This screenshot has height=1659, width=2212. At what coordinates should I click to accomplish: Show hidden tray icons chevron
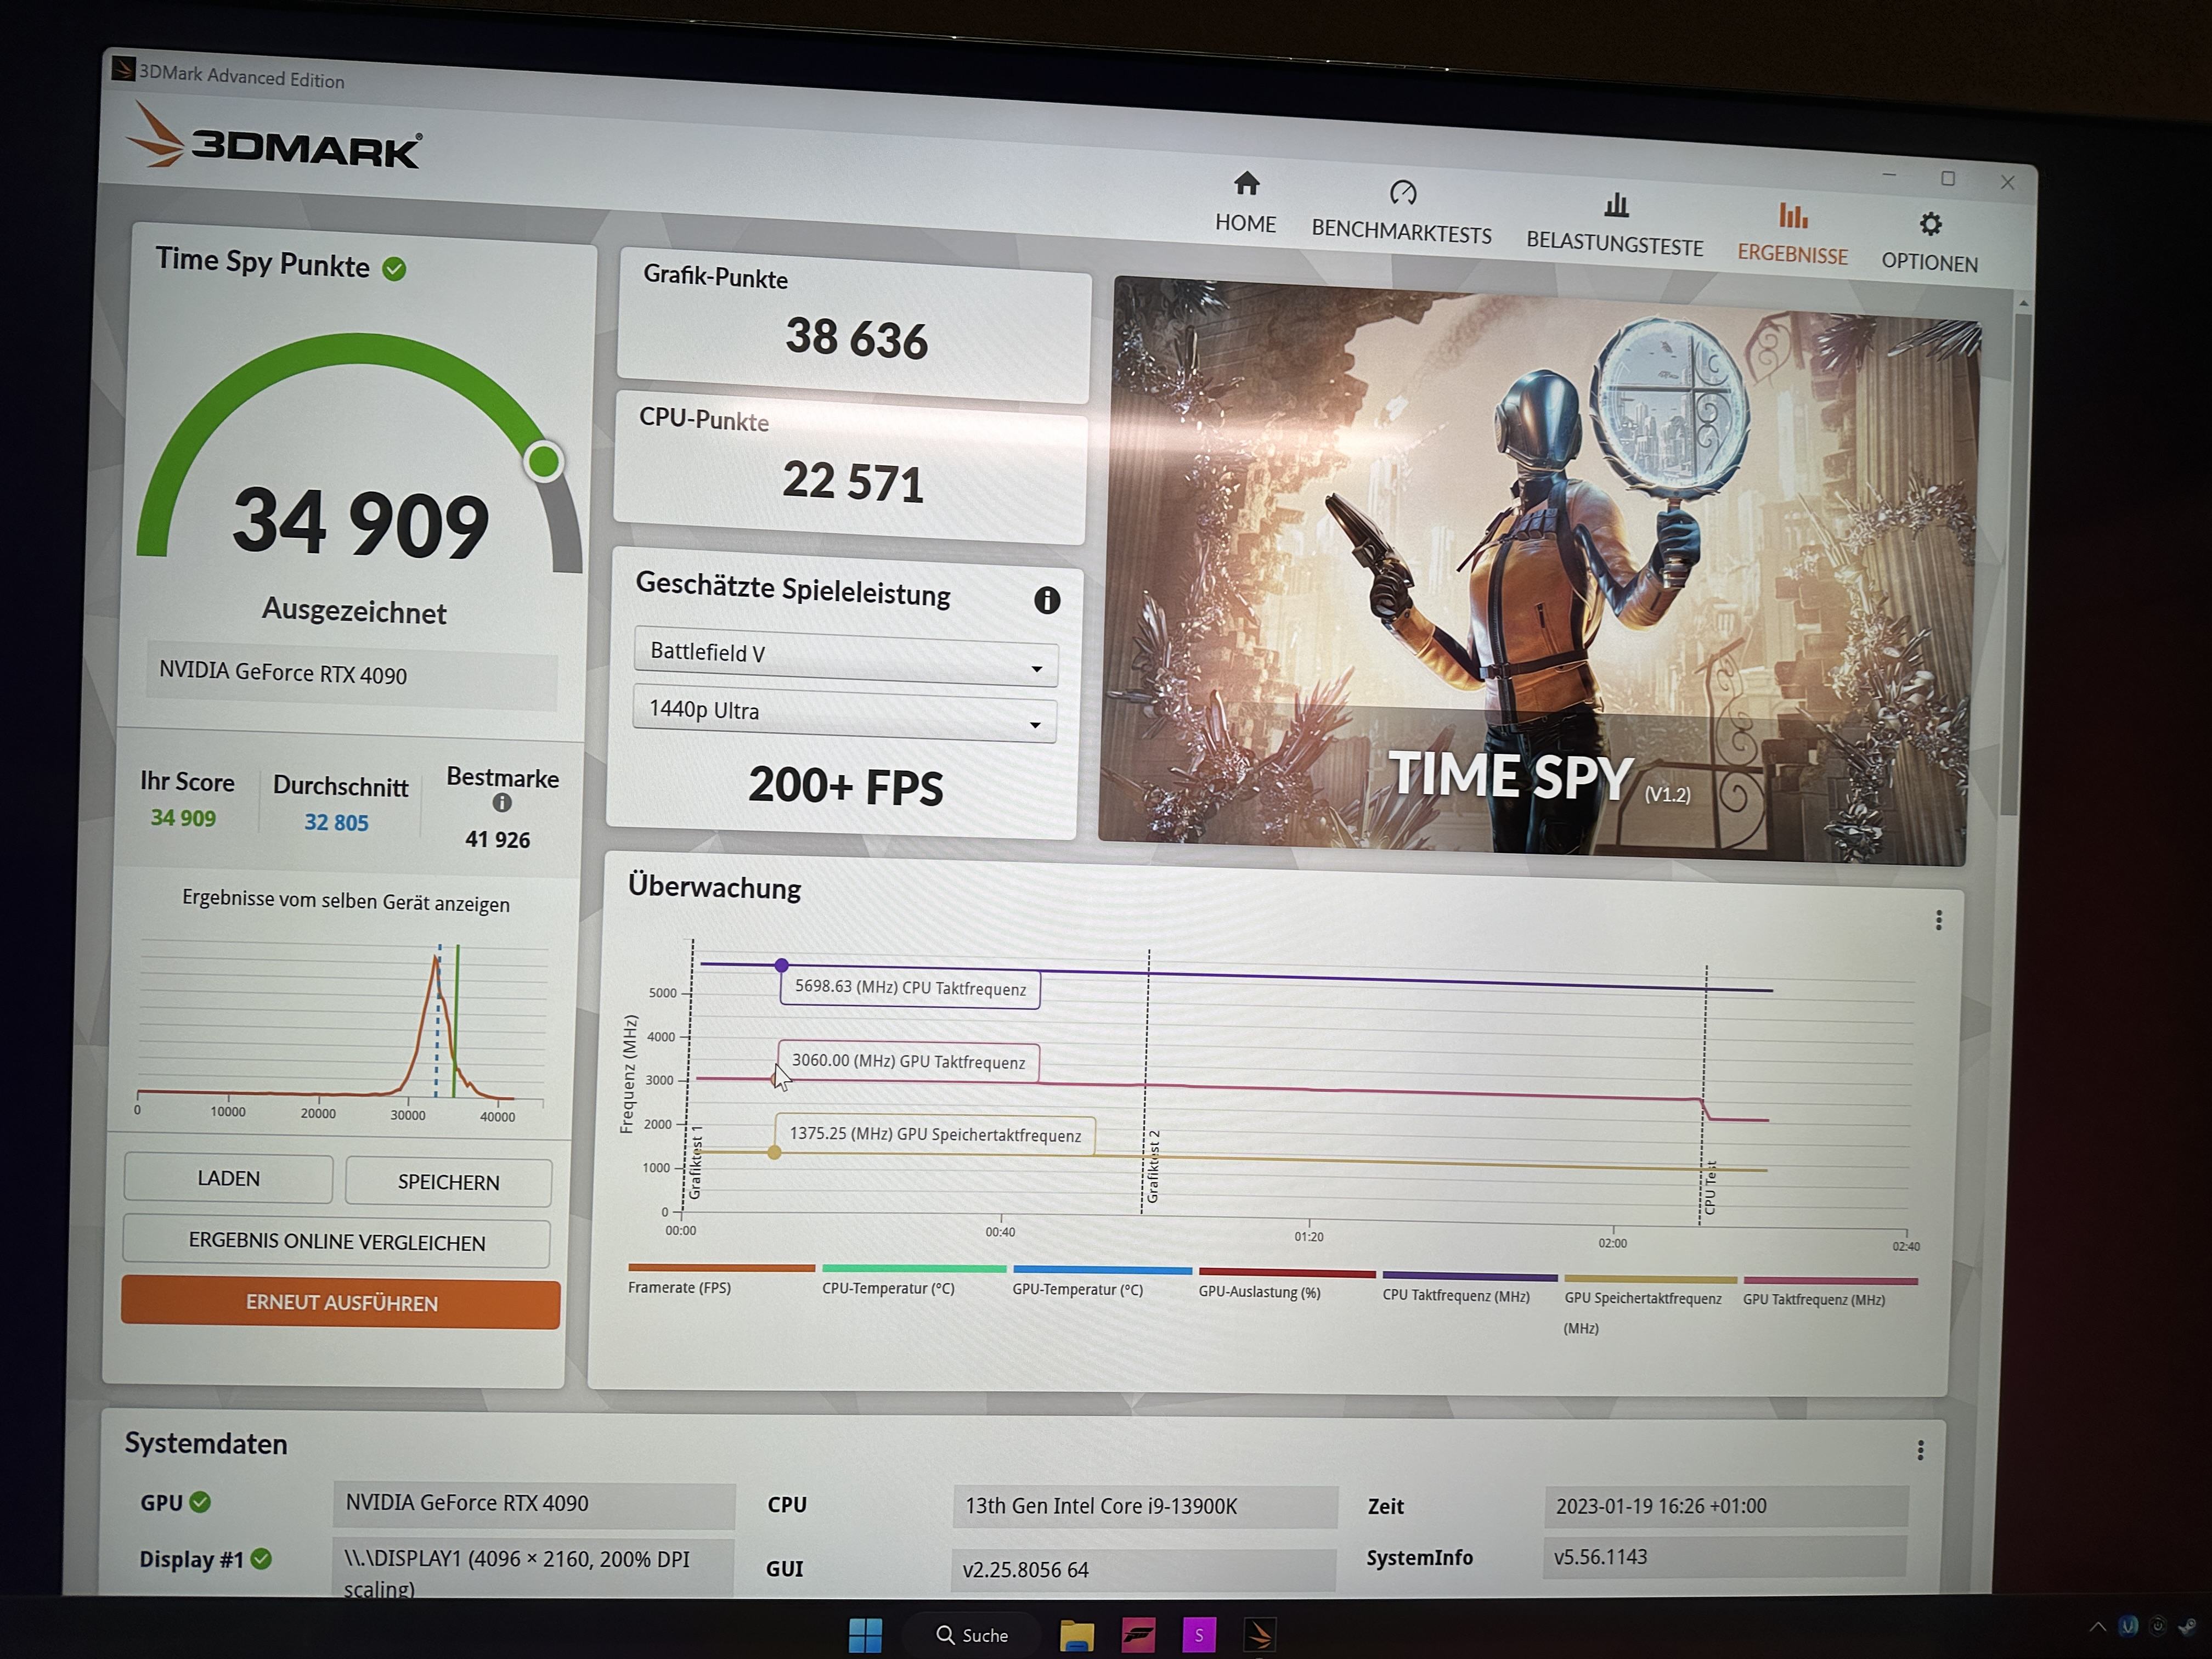(2097, 1627)
